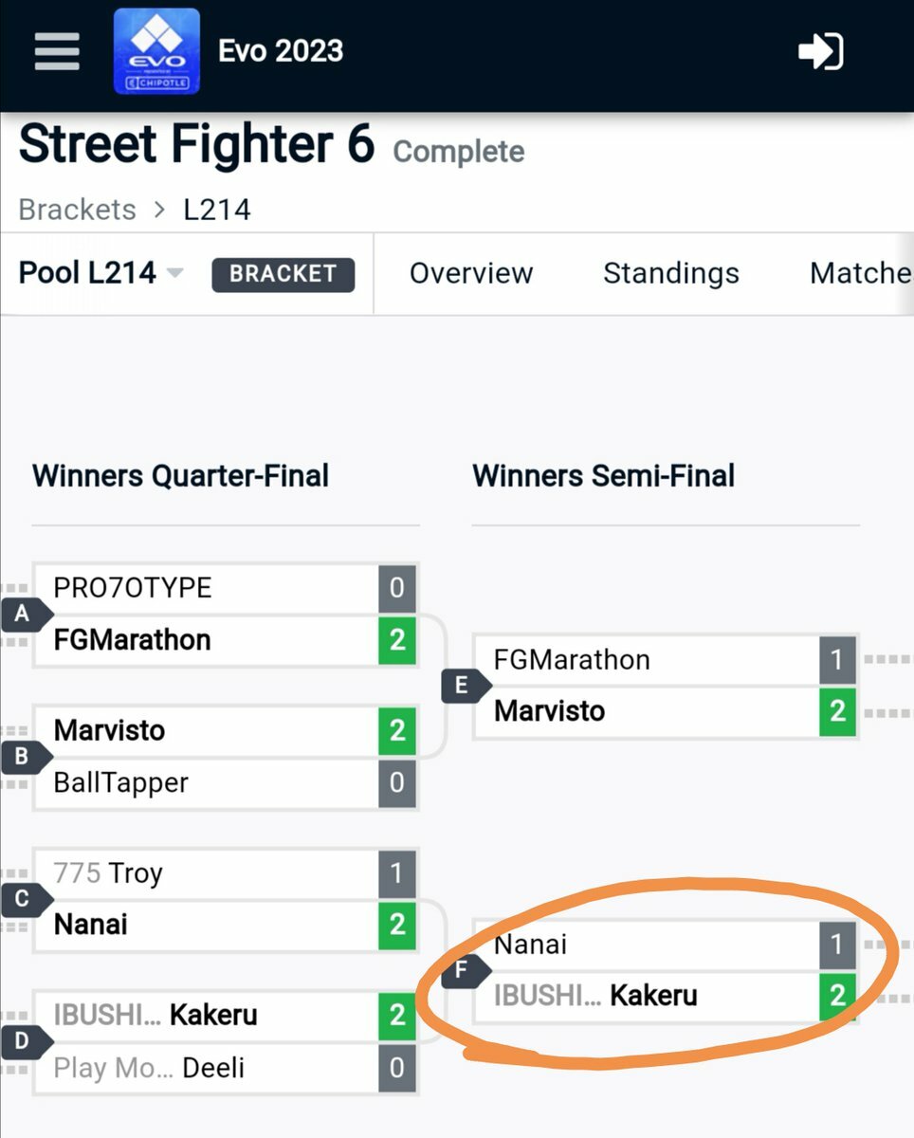Viewport: 914px width, 1138px height.
Task: Select match B label badge
Action: pyautogui.click(x=24, y=757)
